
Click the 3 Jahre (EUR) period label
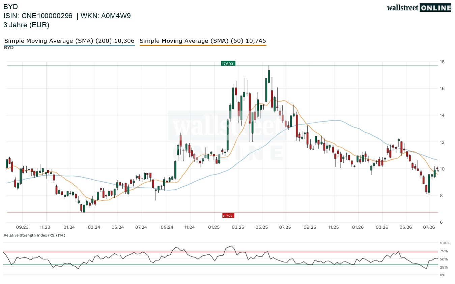pos(26,25)
